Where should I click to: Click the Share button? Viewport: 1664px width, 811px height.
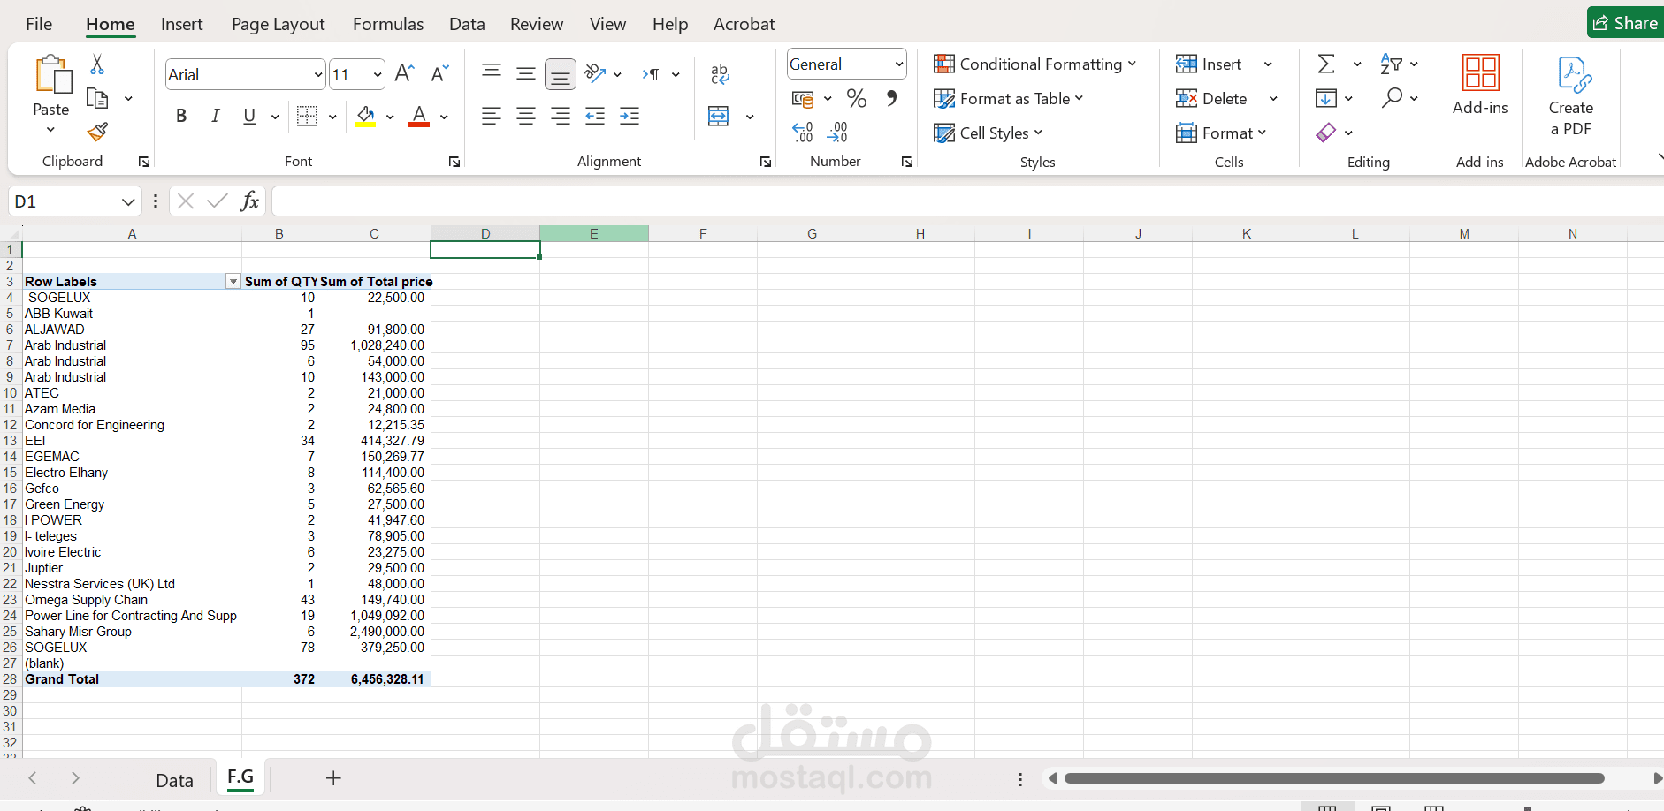click(x=1626, y=23)
